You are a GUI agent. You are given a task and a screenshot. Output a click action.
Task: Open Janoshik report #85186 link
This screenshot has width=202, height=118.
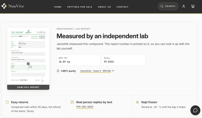tap(95, 71)
